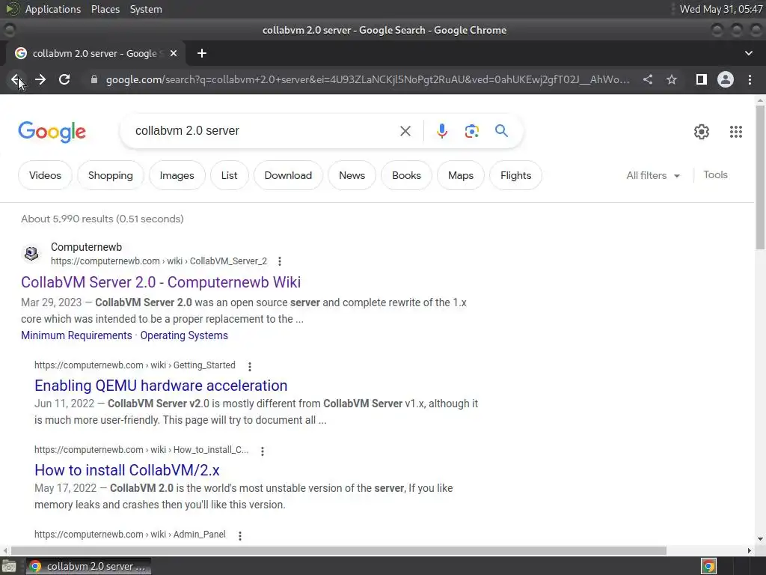Image resolution: width=766 pixels, height=575 pixels.
Task: Open How to install CollabVM/2.x result
Action: click(127, 470)
